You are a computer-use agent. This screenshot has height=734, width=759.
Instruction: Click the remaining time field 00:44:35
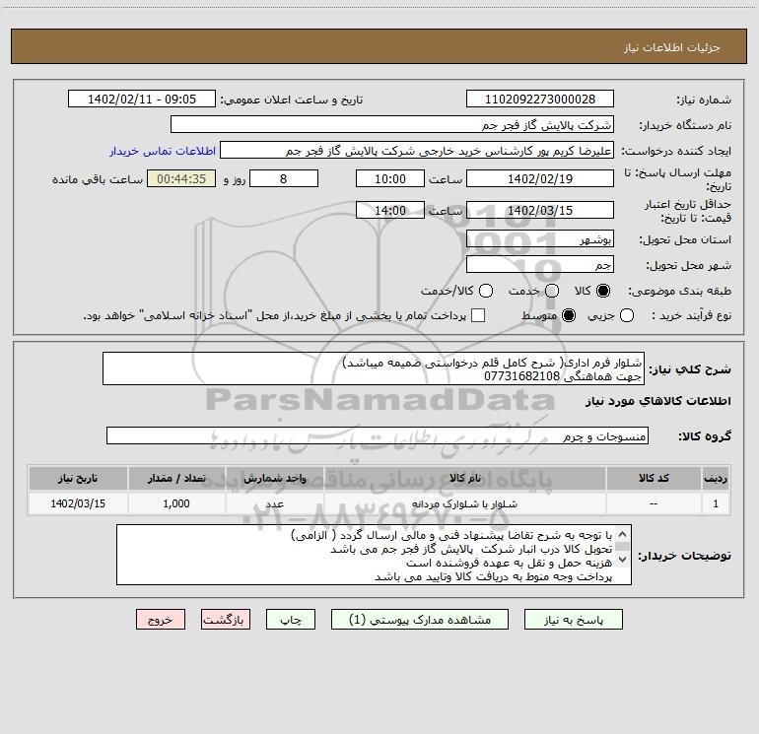click(181, 178)
